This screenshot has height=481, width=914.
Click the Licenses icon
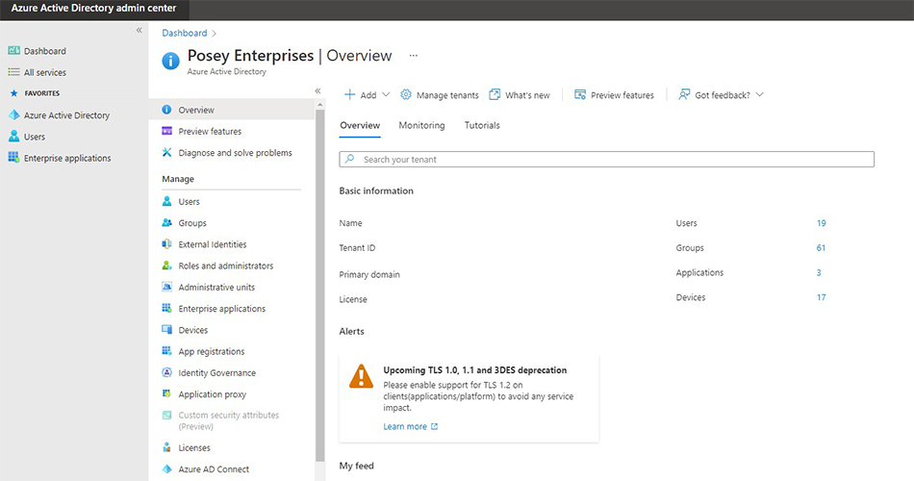[x=166, y=447]
